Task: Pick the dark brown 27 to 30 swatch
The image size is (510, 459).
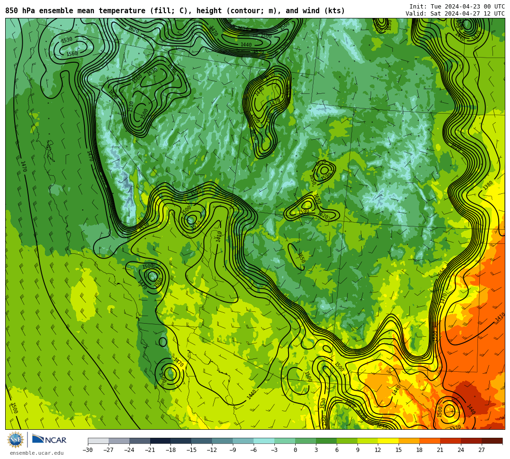Action: (x=492, y=441)
